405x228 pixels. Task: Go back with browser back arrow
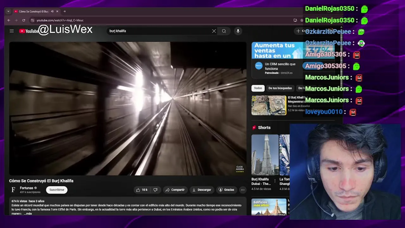click(x=9, y=20)
